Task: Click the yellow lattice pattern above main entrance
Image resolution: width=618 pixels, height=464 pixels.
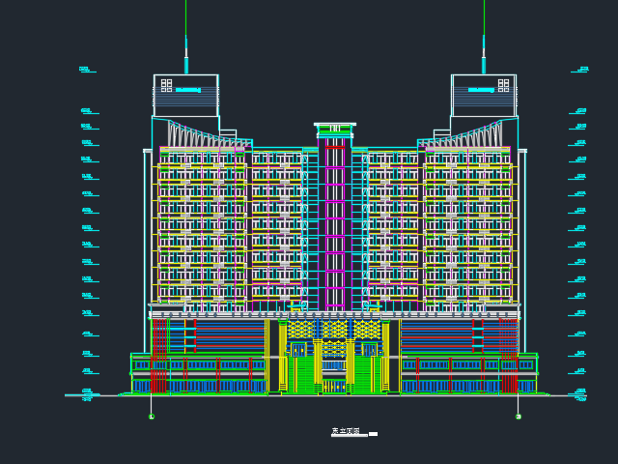Action: coord(334,329)
